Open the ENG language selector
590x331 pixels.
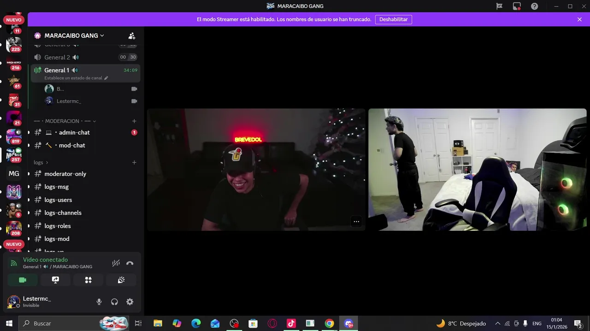537,323
